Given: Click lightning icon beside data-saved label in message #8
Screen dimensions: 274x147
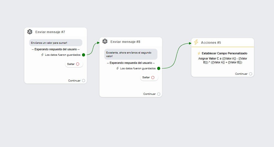Looking at the screenshot, I should [x=117, y=68].
